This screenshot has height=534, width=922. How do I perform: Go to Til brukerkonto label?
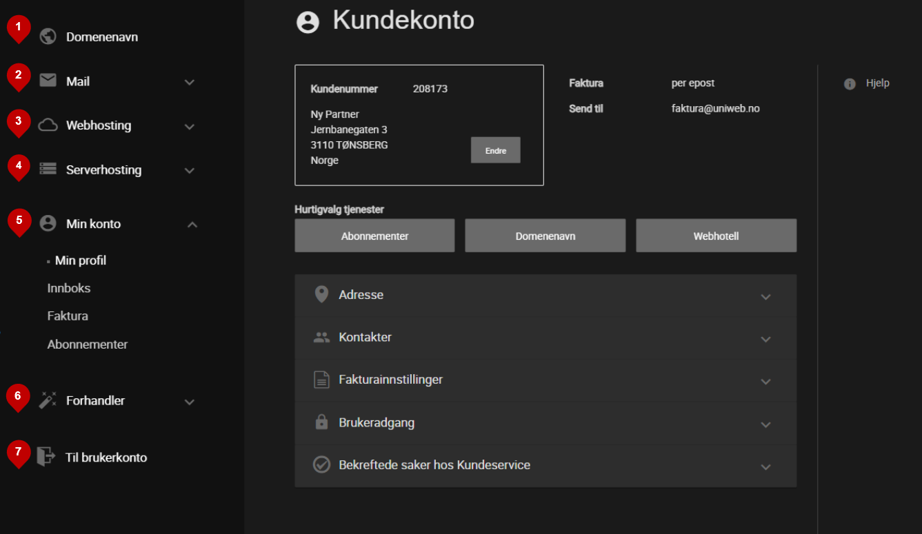click(x=106, y=458)
